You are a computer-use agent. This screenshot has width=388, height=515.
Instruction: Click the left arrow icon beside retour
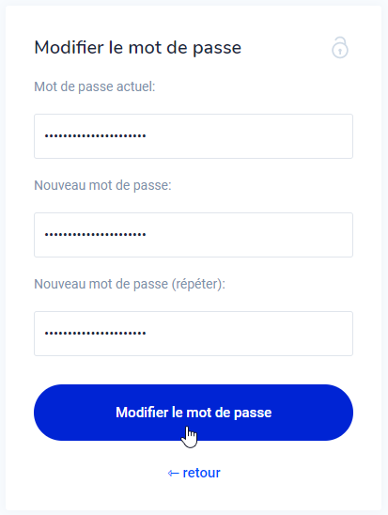click(173, 474)
